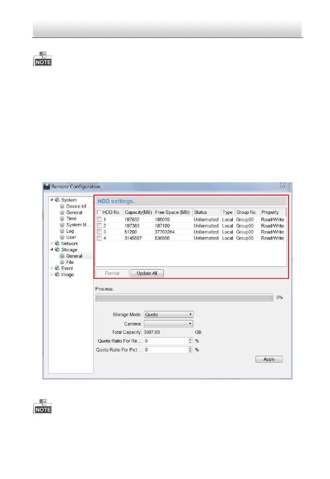Click the Remote Configuration title bar icon
This screenshot has height=479, width=330.
click(47, 187)
